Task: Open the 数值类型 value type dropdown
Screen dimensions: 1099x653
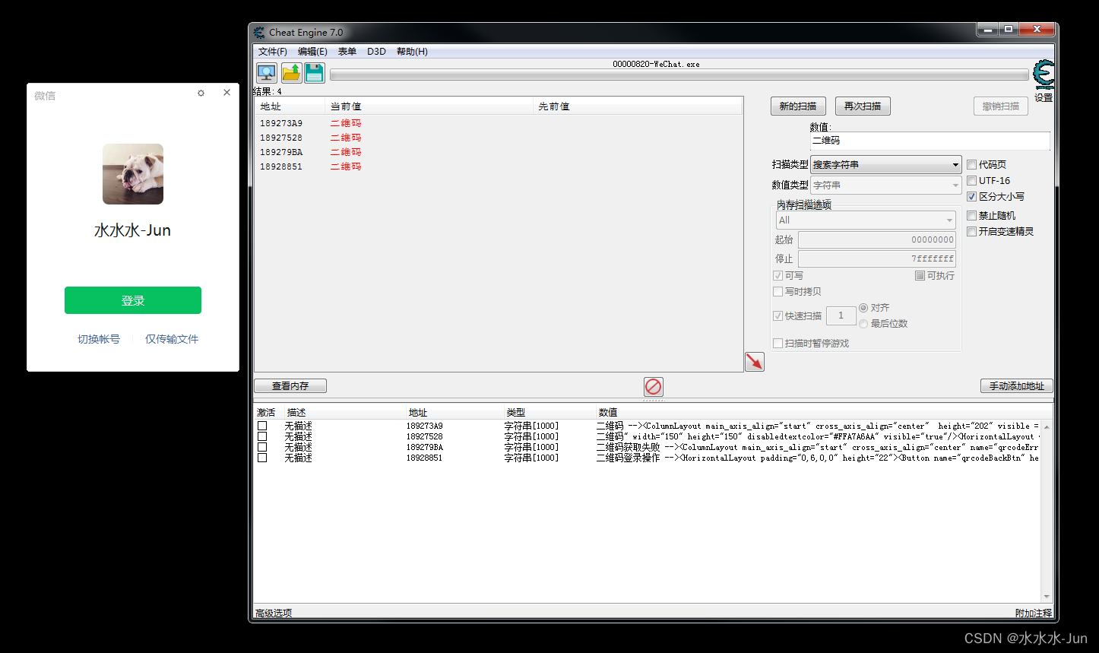Action: 886,185
